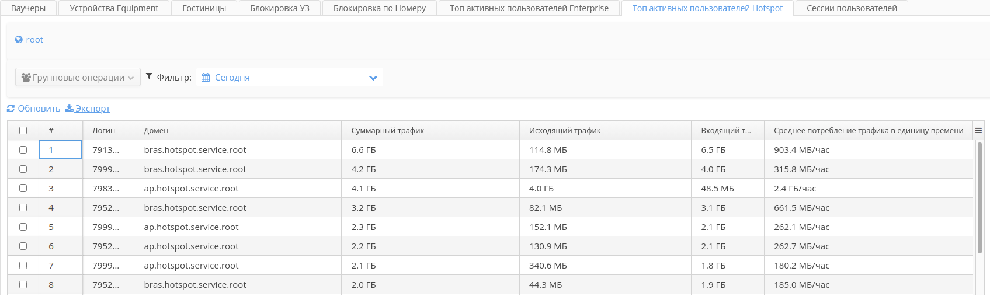Select the checkbox for row 7
This screenshot has width=990, height=296.
(23, 266)
